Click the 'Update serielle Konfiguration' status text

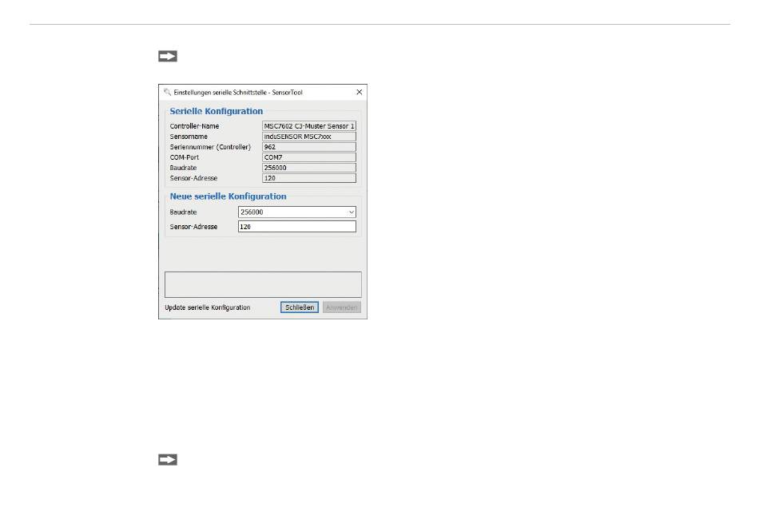tap(208, 307)
